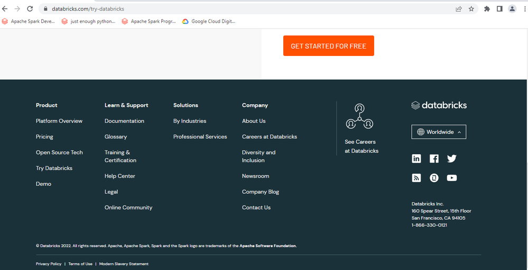Open the Try Databricks footer link
The width and height of the screenshot is (528, 270).
coord(54,168)
